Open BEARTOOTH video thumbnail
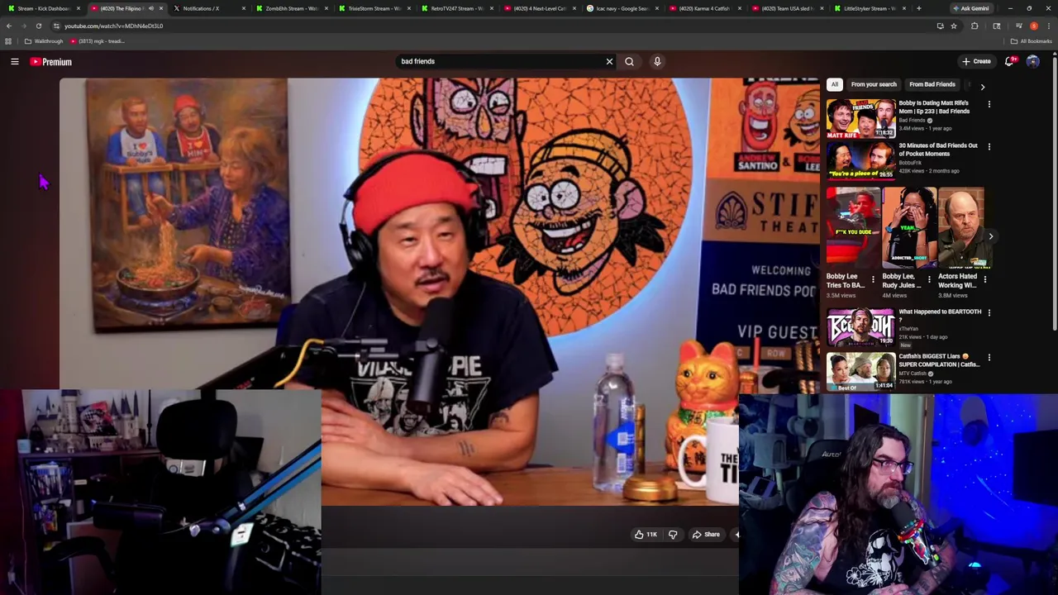Viewport: 1058px width, 595px height. click(x=860, y=327)
